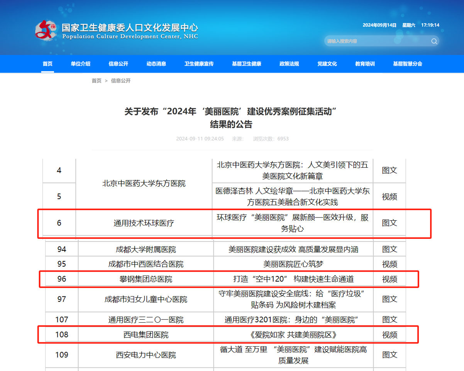Click the 浏览次数：6953 view count
The height and width of the screenshot is (371, 464).
pos(271,139)
